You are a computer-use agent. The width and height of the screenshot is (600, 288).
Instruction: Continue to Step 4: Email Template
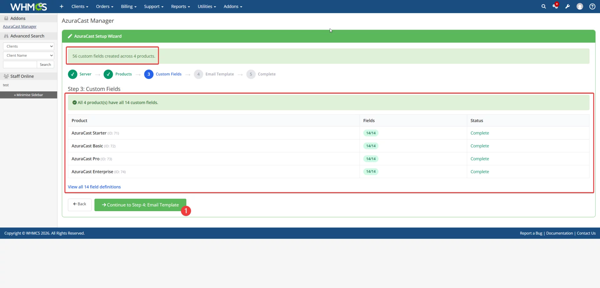coord(140,205)
